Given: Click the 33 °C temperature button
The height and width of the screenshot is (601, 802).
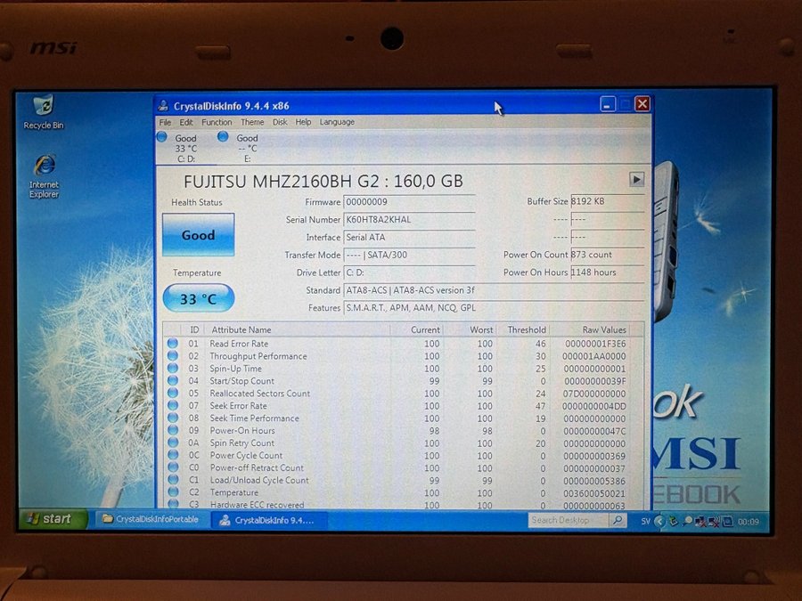Looking at the screenshot, I should pos(198,299).
